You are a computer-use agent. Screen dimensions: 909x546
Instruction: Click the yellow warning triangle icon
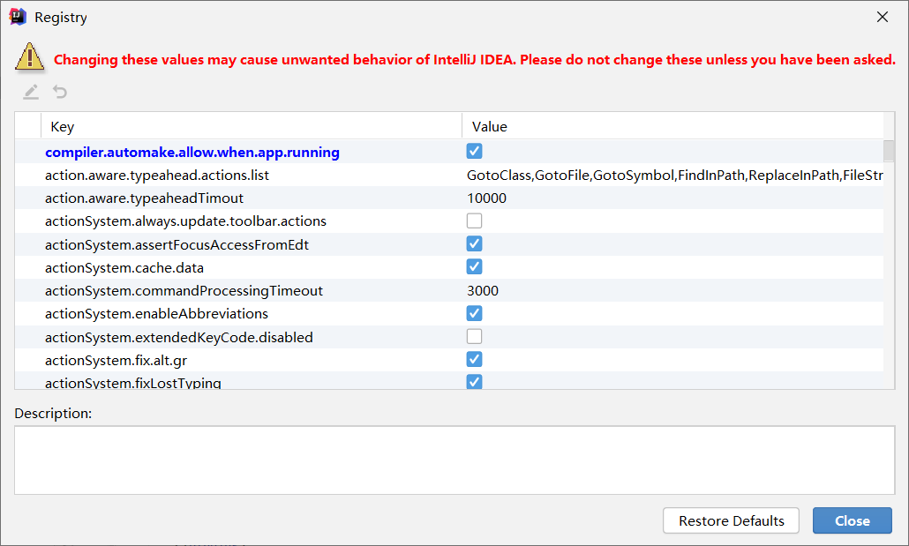[x=30, y=57]
